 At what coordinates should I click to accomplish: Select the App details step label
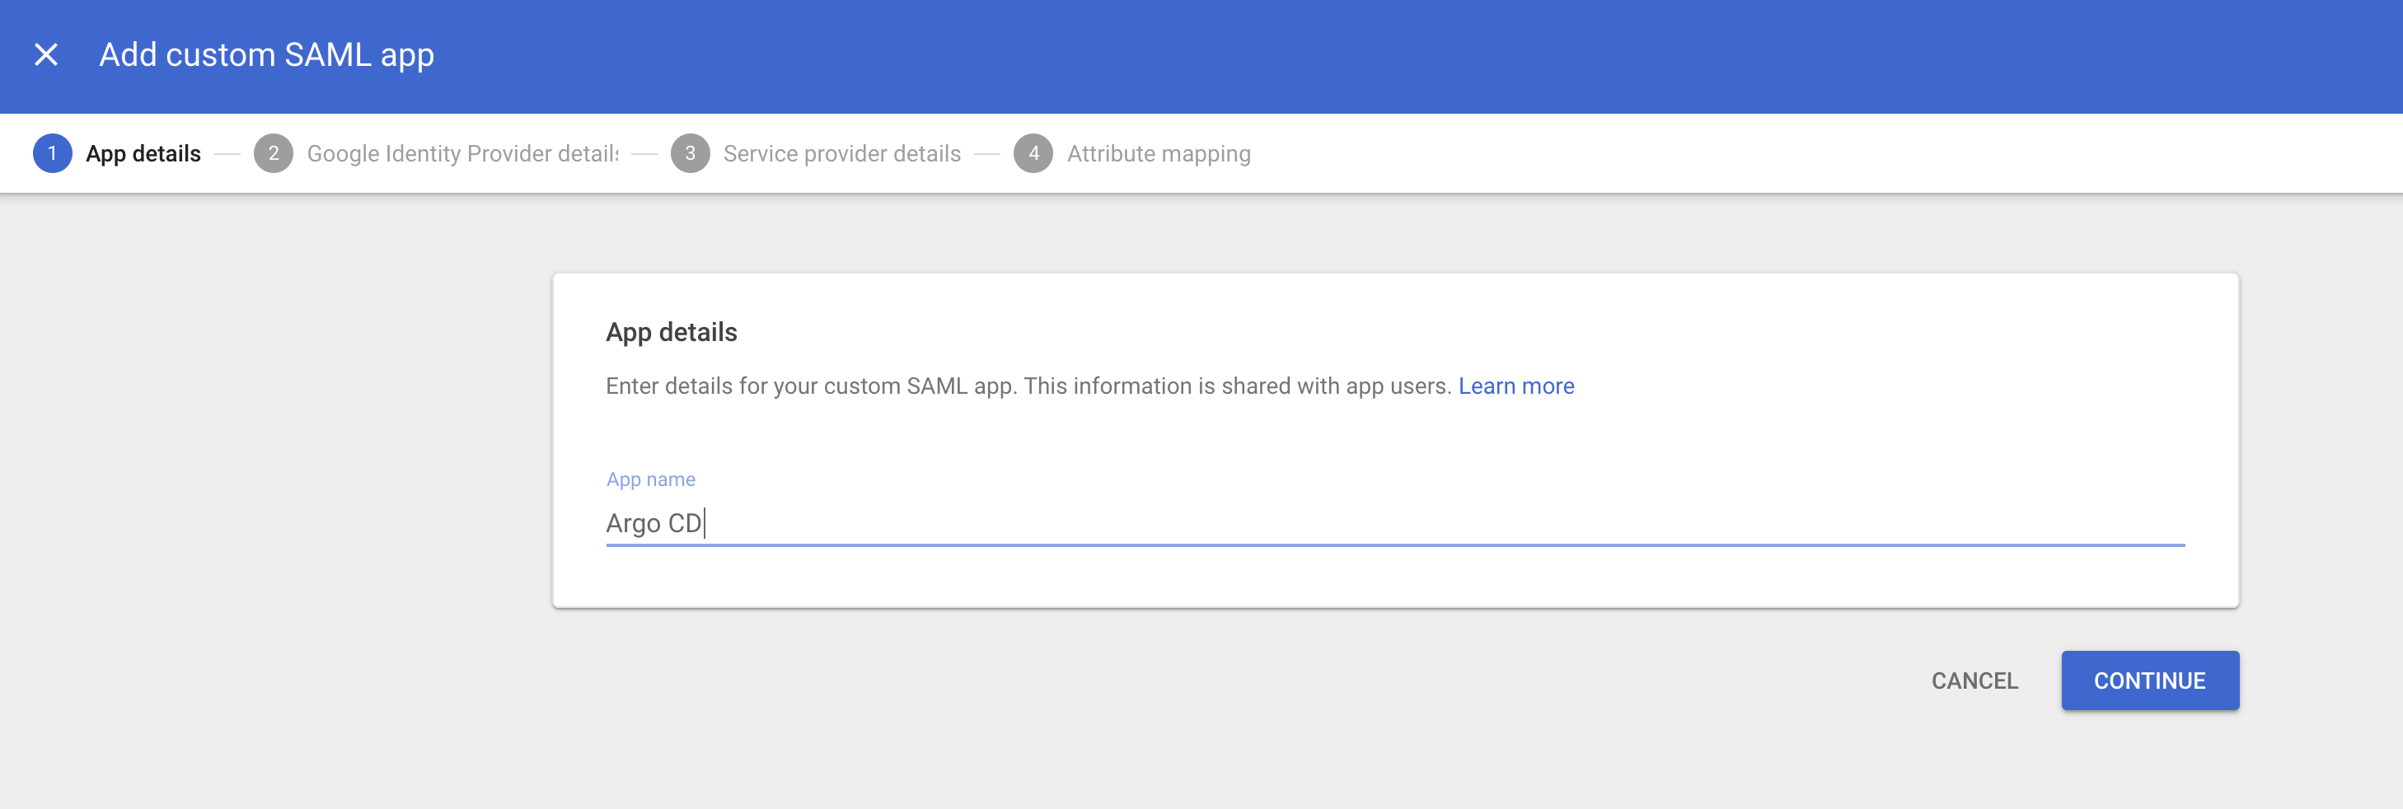[x=143, y=154]
